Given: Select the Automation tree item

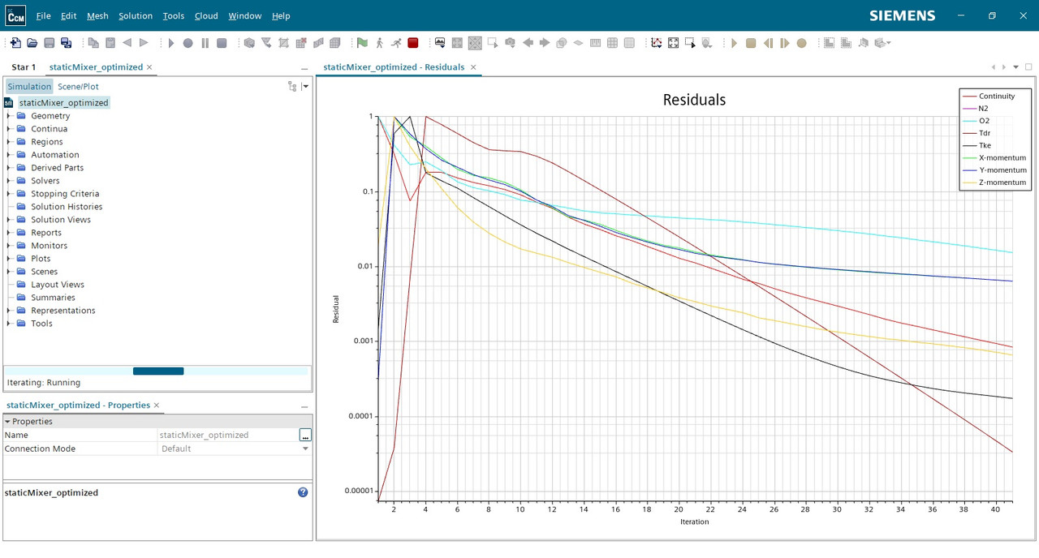Looking at the screenshot, I should coord(54,155).
